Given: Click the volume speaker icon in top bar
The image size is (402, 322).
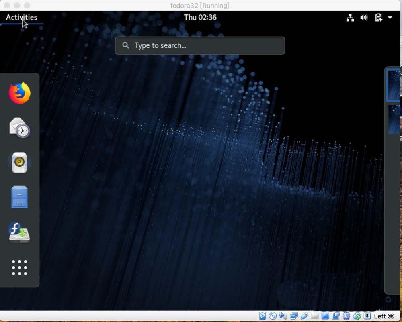Looking at the screenshot, I should coord(364,18).
